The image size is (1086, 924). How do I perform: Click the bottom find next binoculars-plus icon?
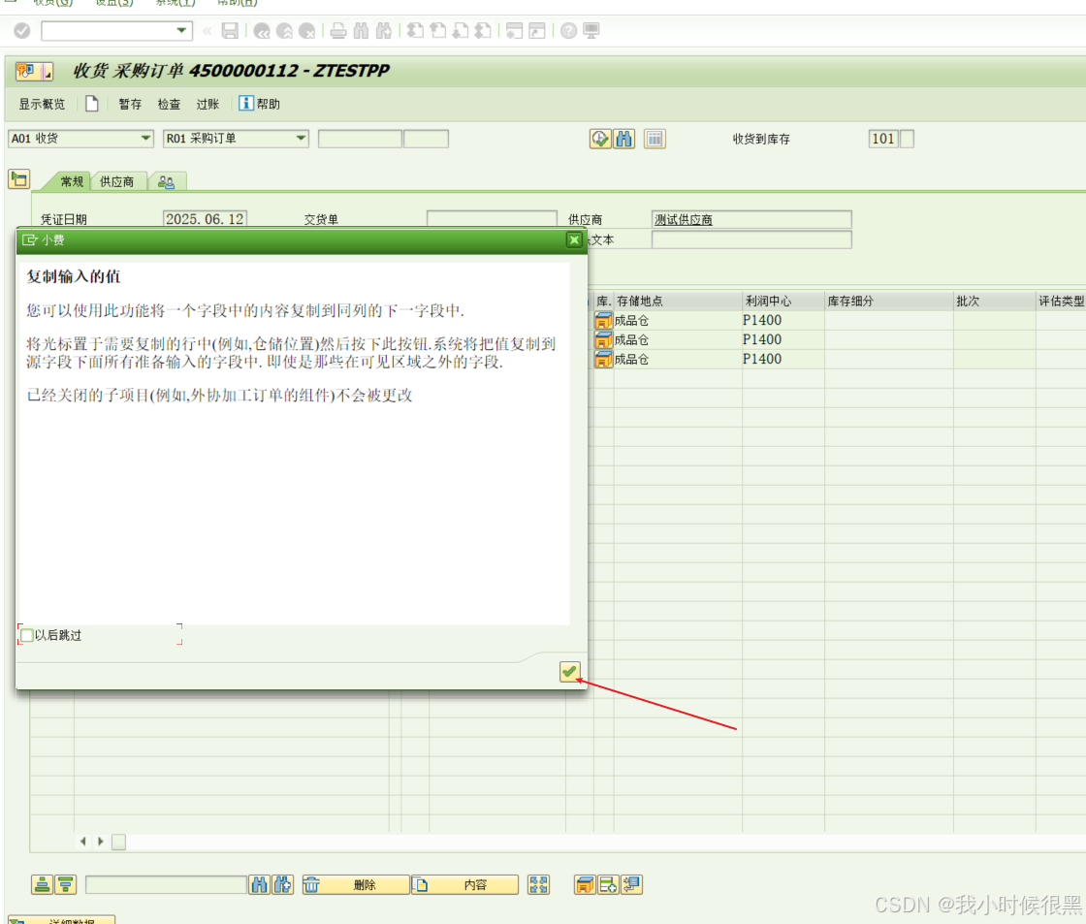coord(282,884)
